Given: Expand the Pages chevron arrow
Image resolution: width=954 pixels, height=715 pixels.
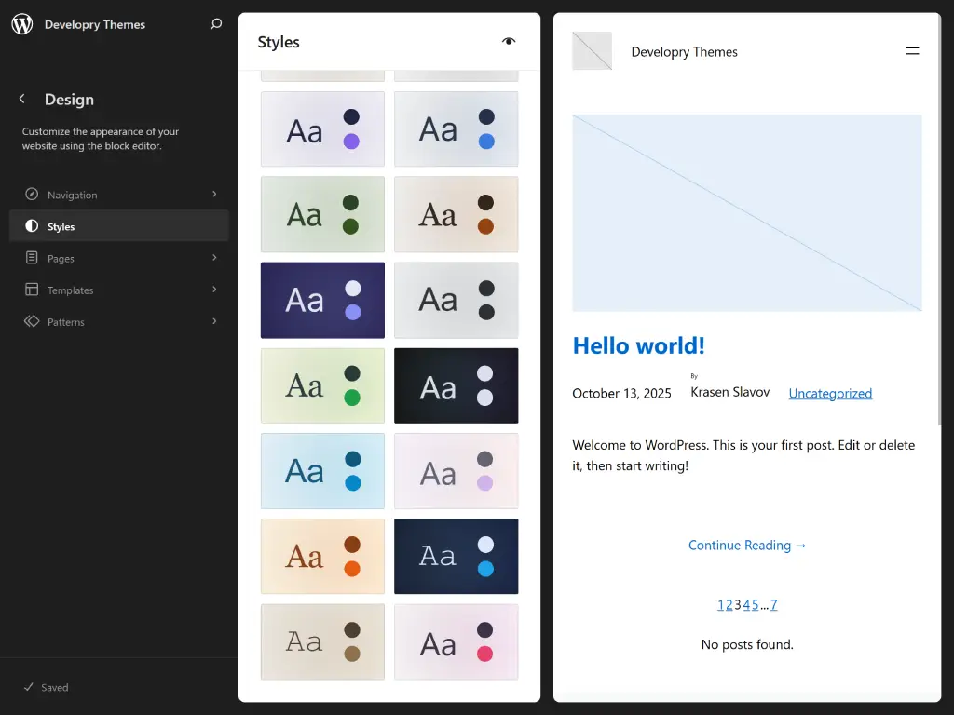Looking at the screenshot, I should click(214, 258).
